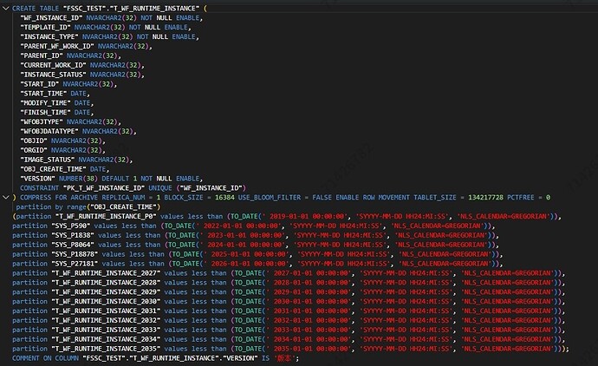Collapse the CREATE TABLE fold arrow
The image size is (598, 366).
5,6
